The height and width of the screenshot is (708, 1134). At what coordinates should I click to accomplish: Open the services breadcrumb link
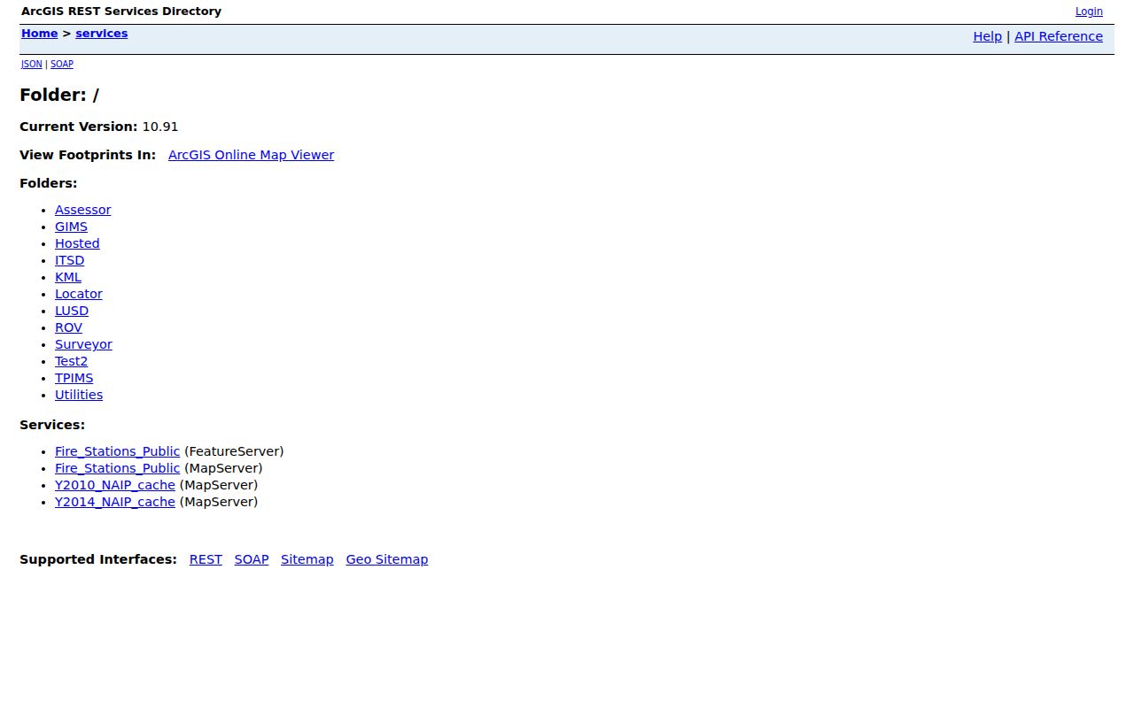(x=101, y=34)
